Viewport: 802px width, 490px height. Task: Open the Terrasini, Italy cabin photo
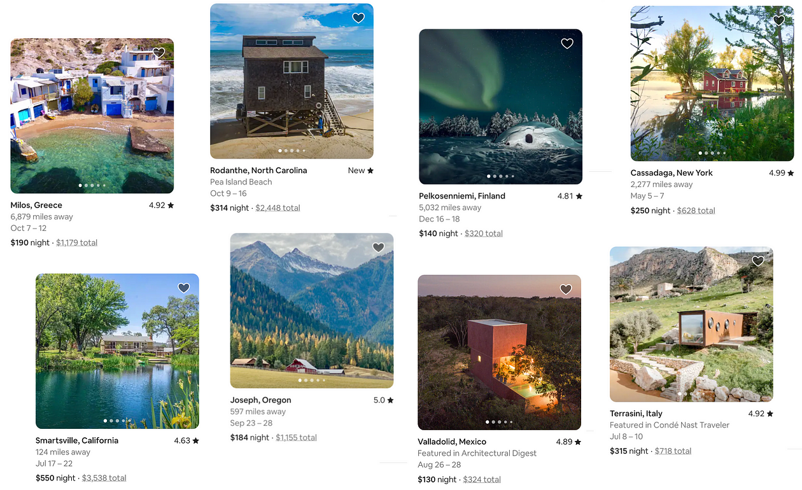click(x=691, y=325)
